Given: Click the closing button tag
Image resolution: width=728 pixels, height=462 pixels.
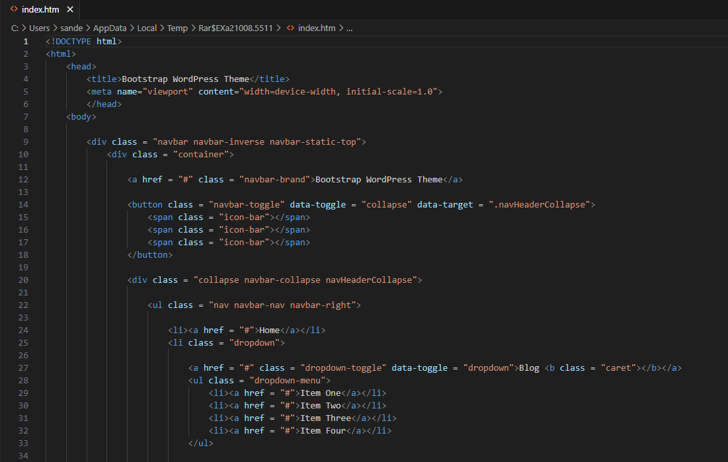Looking at the screenshot, I should (150, 254).
